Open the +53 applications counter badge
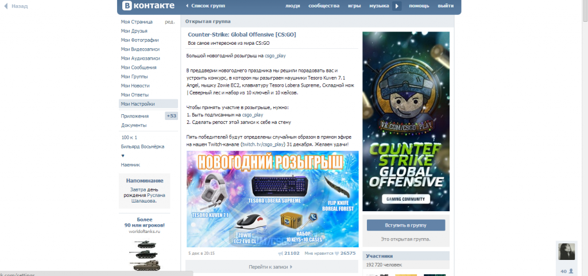This screenshot has width=588, height=276. pyautogui.click(x=171, y=116)
